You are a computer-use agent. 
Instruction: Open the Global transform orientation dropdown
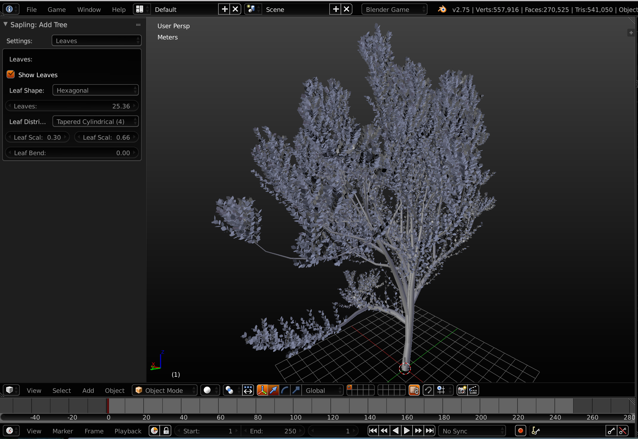(x=323, y=390)
